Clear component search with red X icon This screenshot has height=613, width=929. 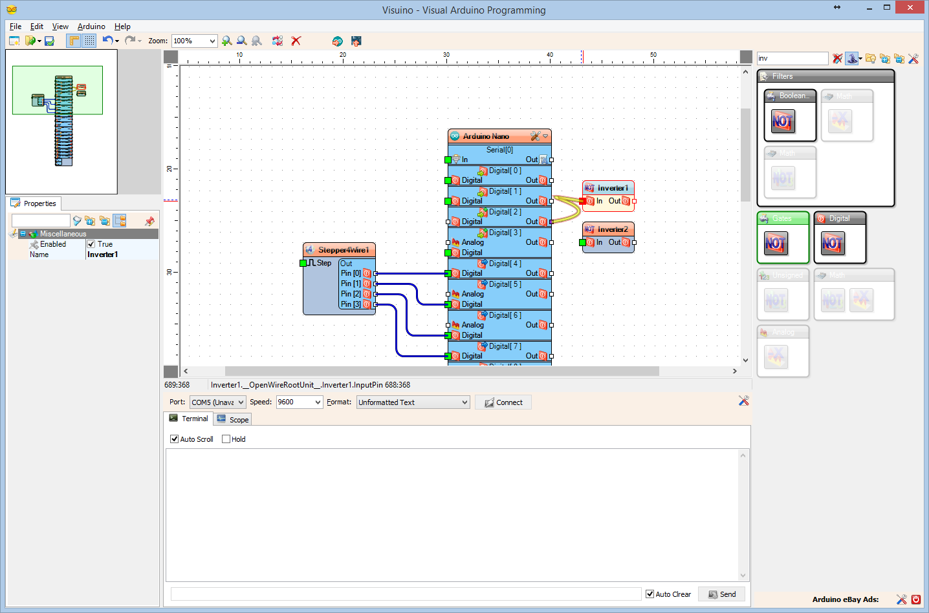pyautogui.click(x=837, y=58)
